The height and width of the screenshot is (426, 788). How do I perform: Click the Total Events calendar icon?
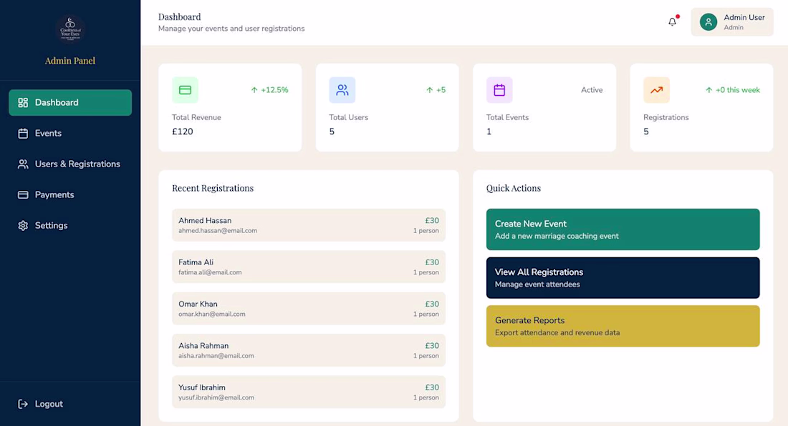pos(499,90)
